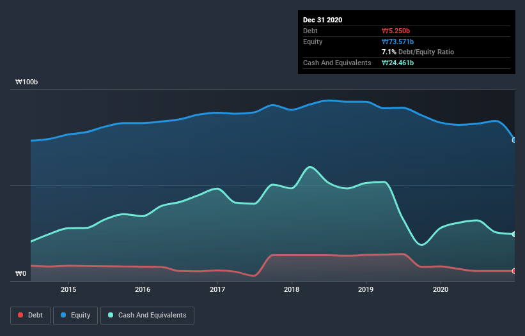Click the 7.1% Debt/Equity Ratio text

[x=418, y=52]
